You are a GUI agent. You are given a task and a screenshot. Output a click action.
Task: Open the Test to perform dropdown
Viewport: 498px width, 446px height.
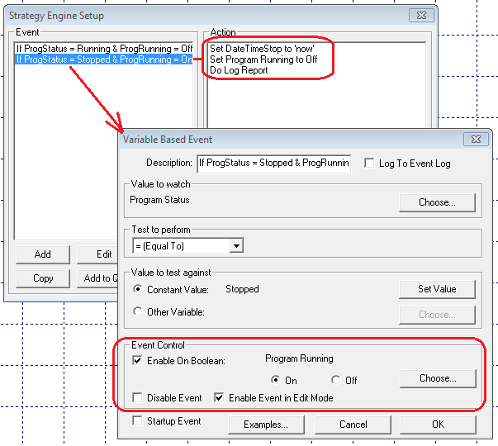[236, 245]
